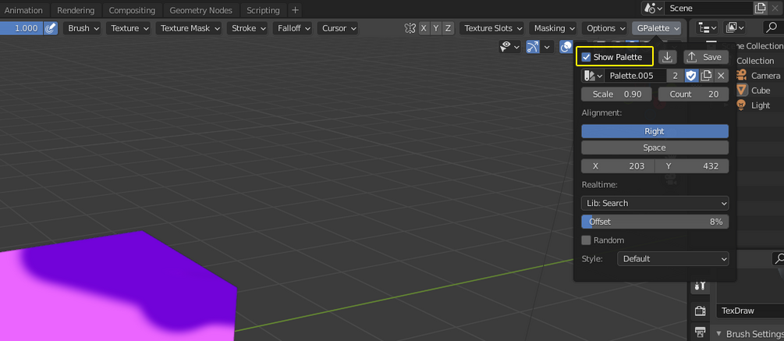Open the outliner display mode selector
The image size is (784, 341).
tap(707, 29)
